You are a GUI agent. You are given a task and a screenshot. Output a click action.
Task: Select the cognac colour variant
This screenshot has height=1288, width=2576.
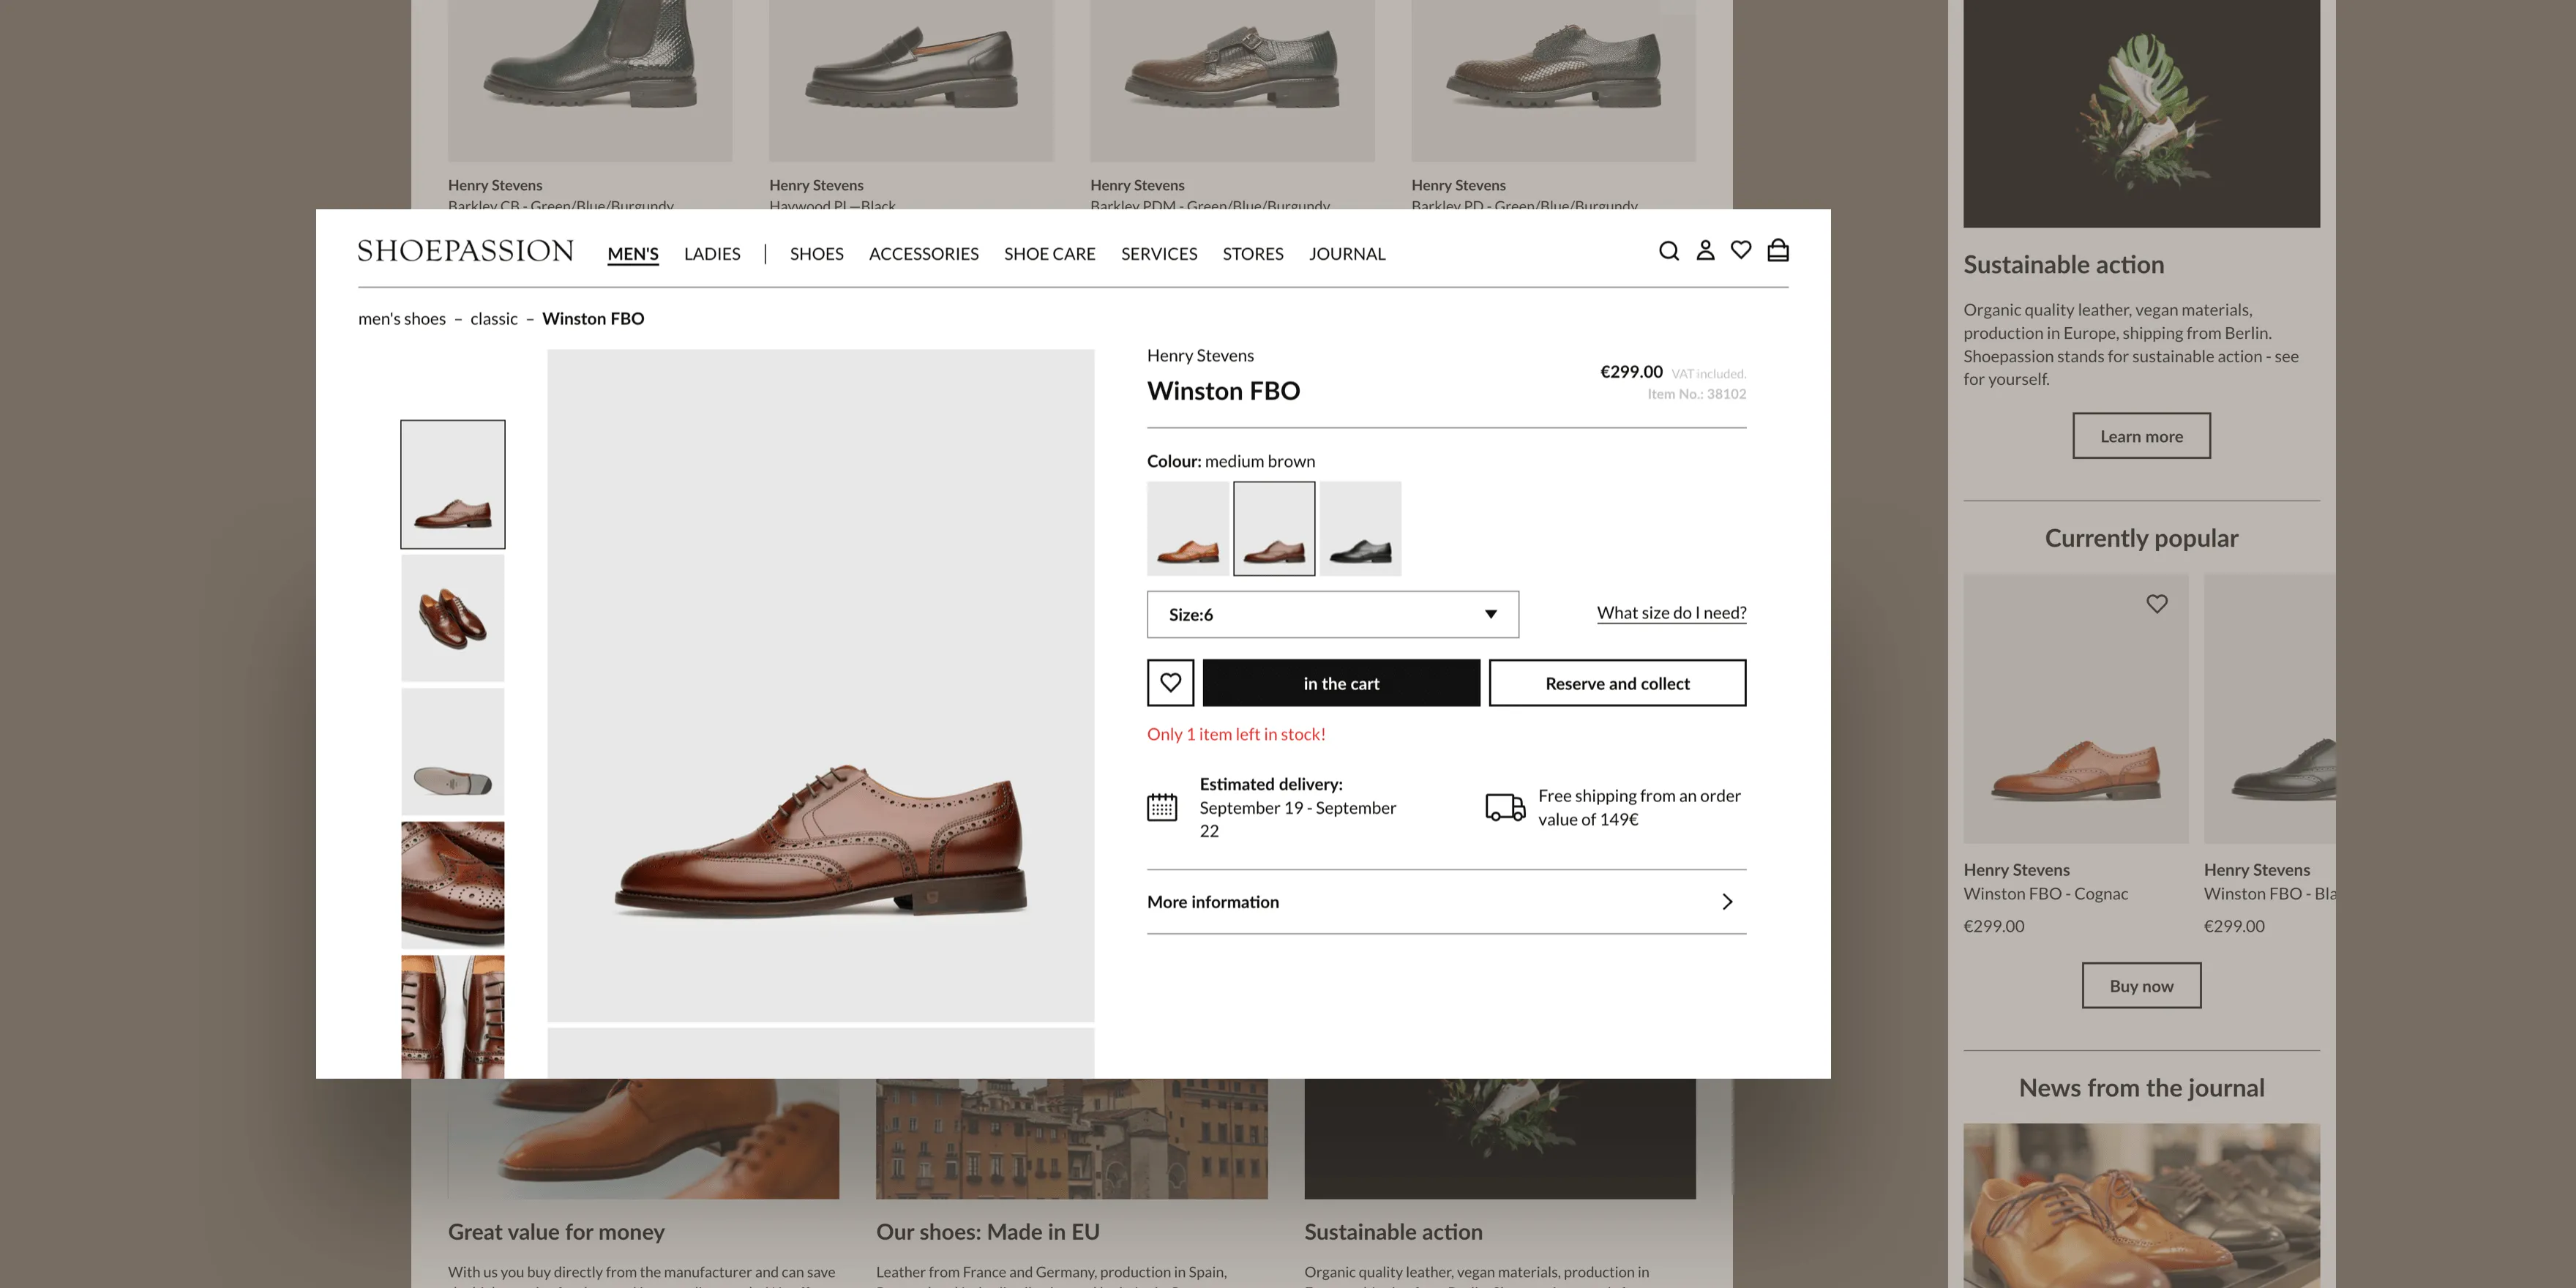pos(1189,528)
